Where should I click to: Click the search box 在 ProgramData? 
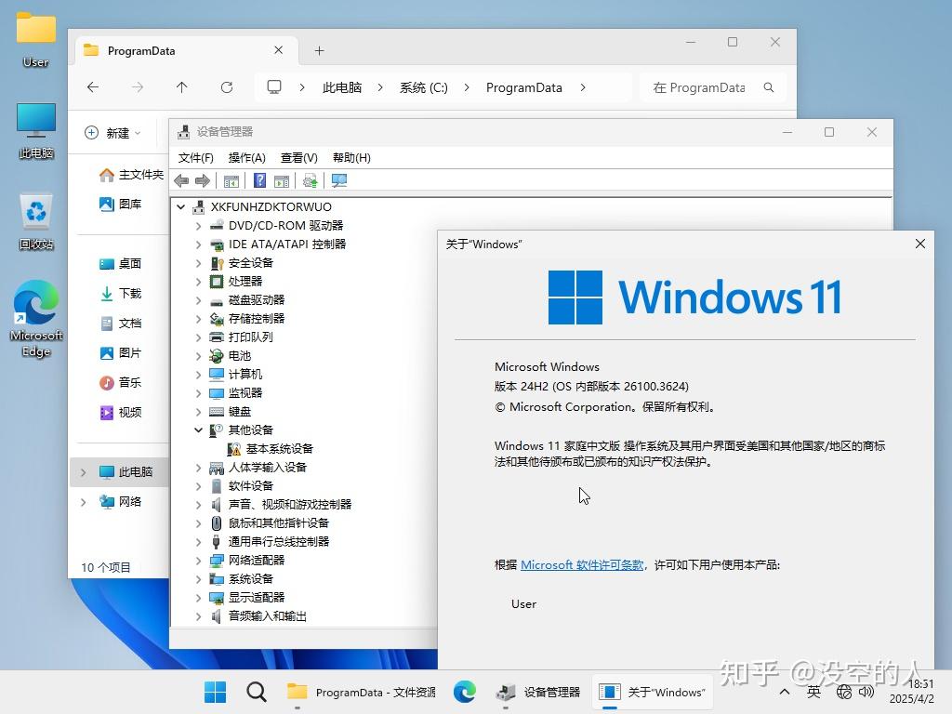(713, 87)
